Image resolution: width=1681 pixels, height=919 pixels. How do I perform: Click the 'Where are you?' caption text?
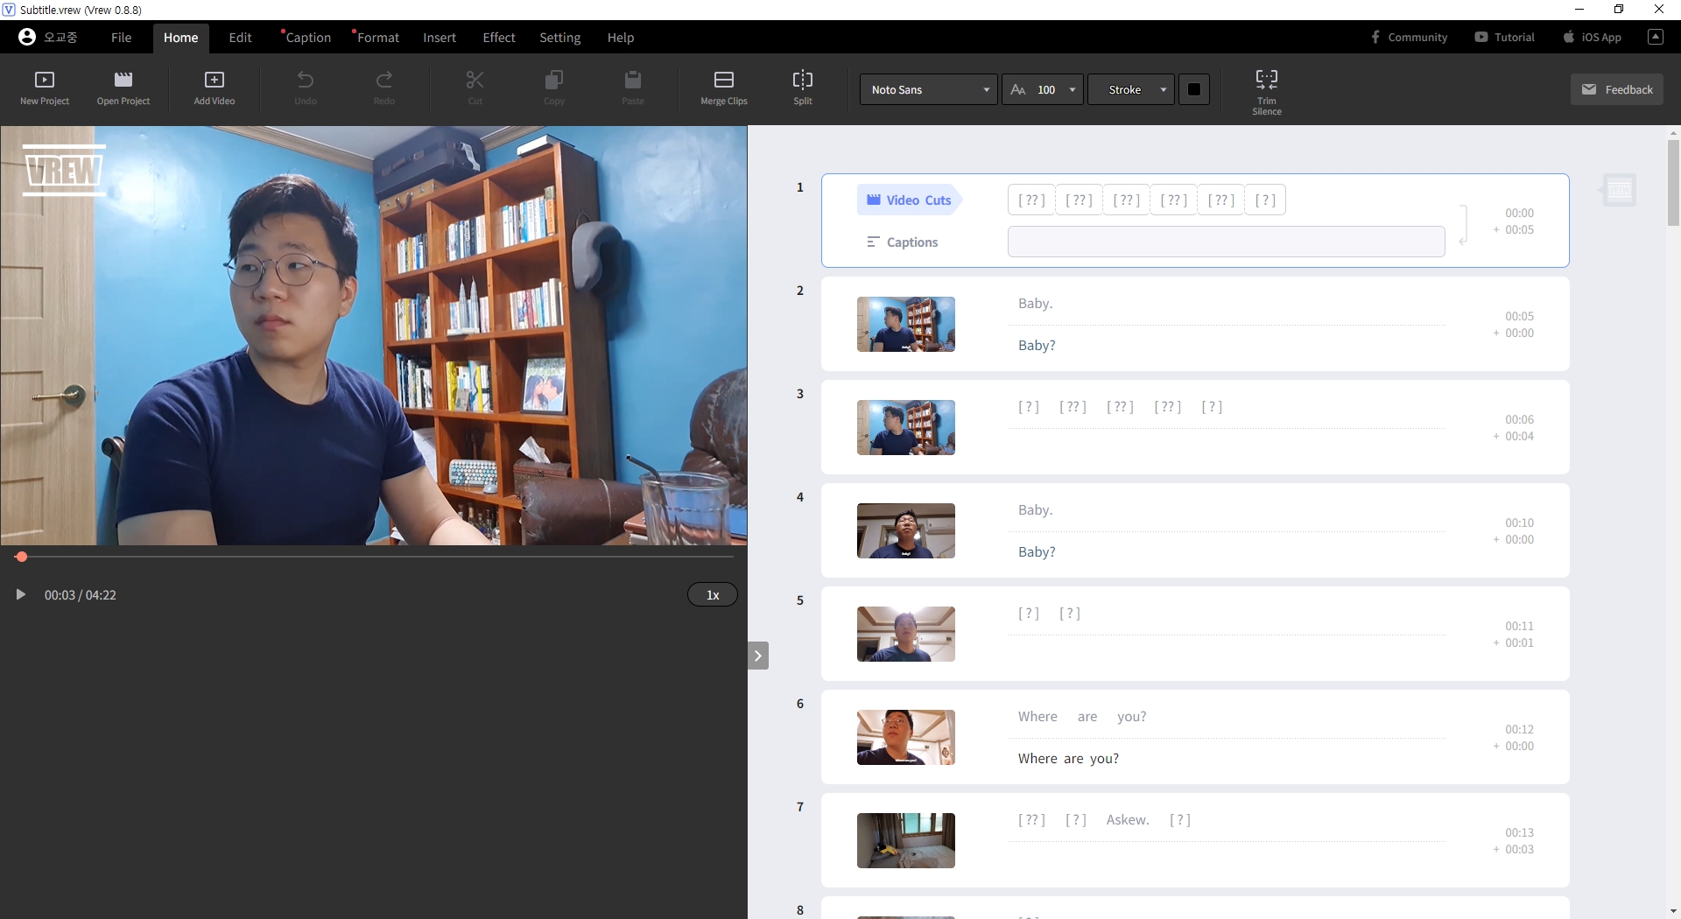coord(1068,759)
